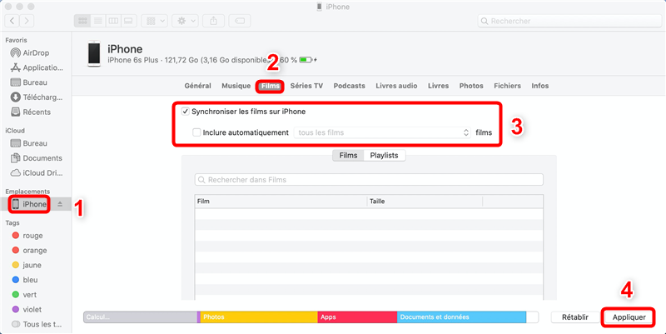Image resolution: width=666 pixels, height=334 pixels.
Task: Switch to list view in toolbar
Action: click(x=97, y=21)
